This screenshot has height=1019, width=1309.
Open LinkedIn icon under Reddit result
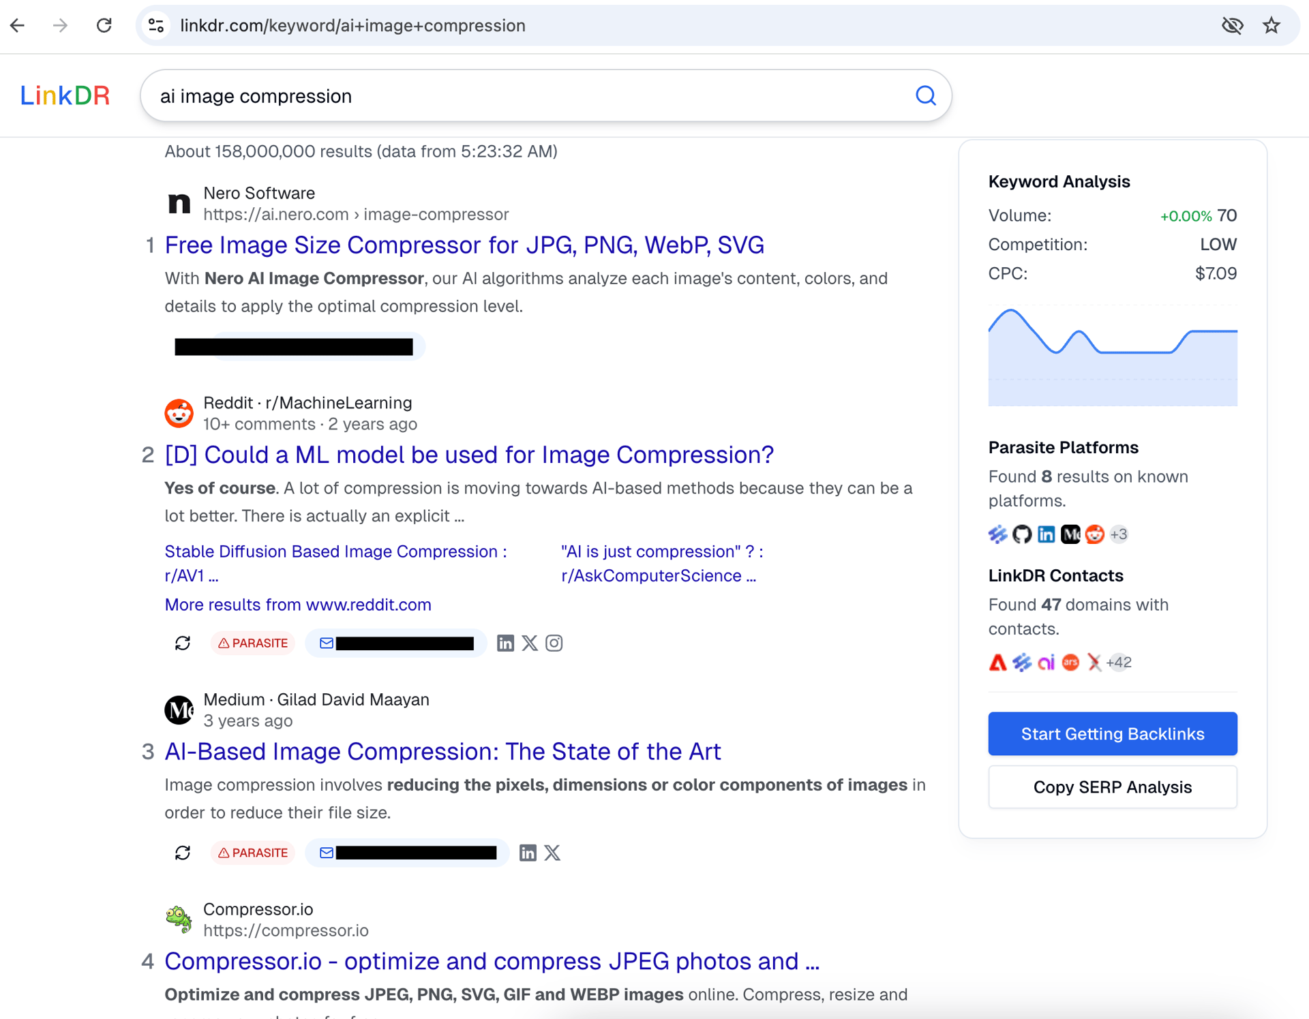click(x=505, y=643)
